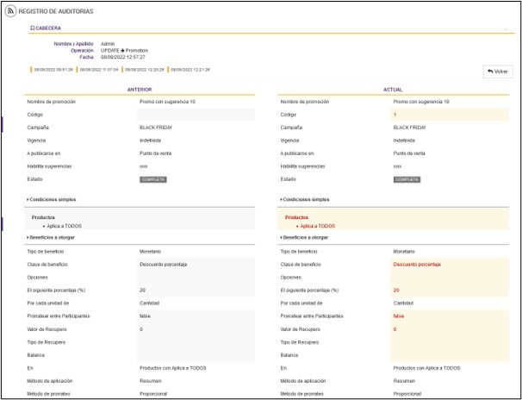Select the 08/08/2022 11:07:04 timestamp

pos(96,69)
